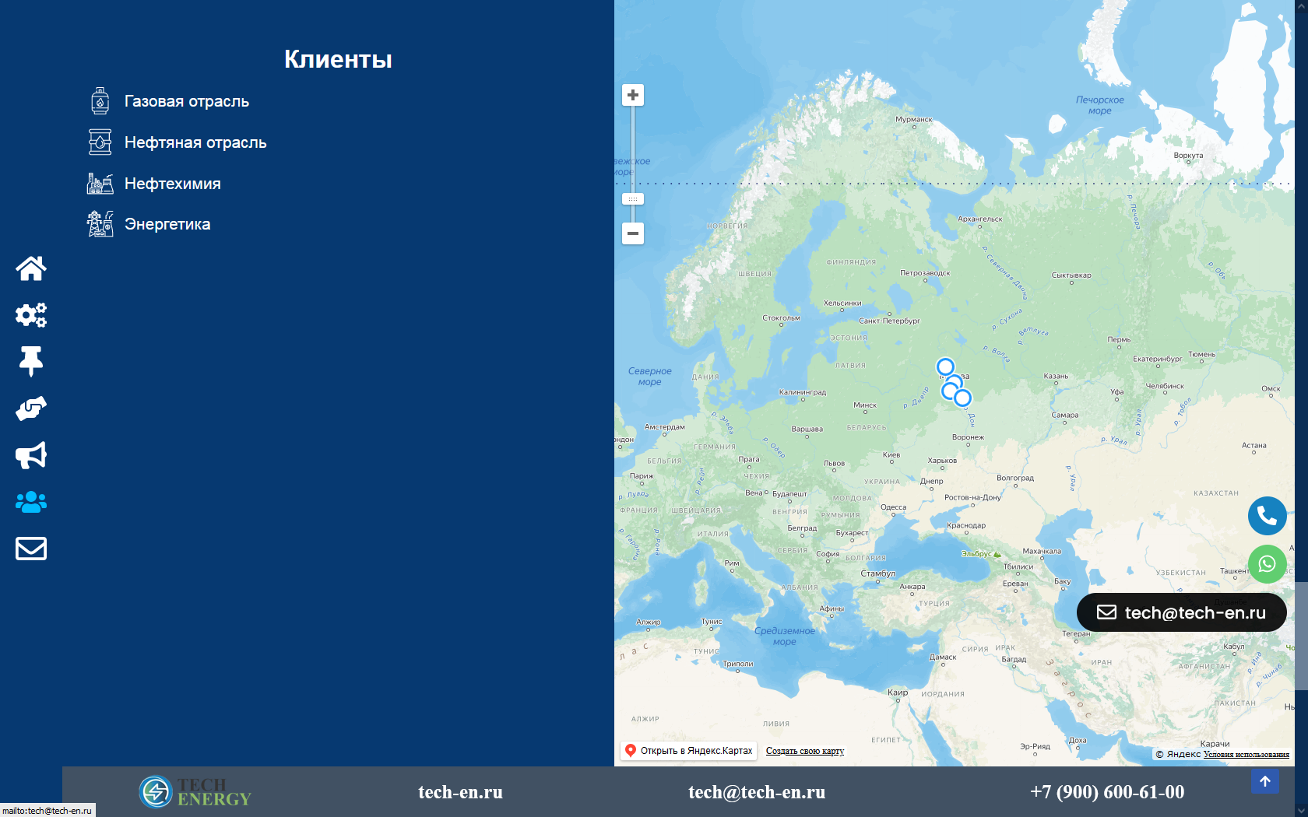
Task: Click the Северное море label on the map
Action: tap(650, 377)
